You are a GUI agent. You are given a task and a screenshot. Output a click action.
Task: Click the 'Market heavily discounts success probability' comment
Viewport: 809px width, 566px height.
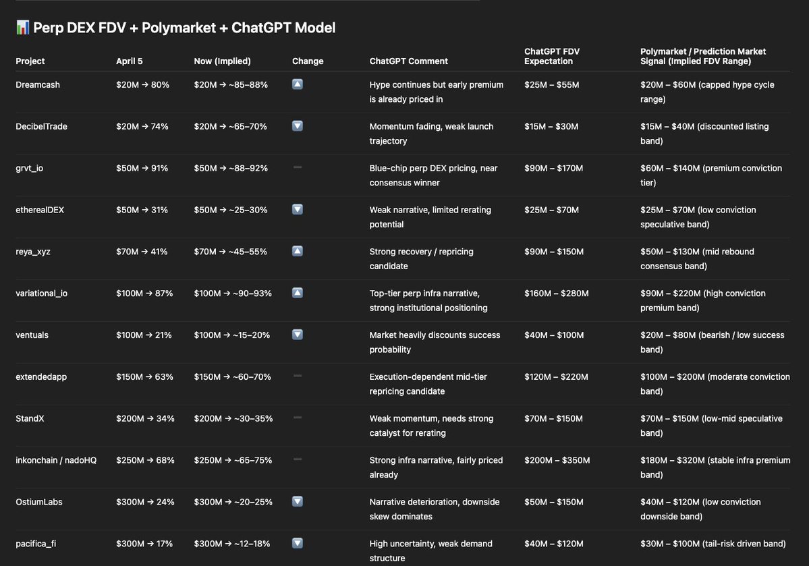coord(435,342)
